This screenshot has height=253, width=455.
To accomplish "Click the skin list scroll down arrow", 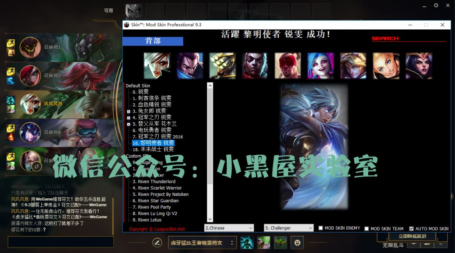I will pyautogui.click(x=210, y=219).
